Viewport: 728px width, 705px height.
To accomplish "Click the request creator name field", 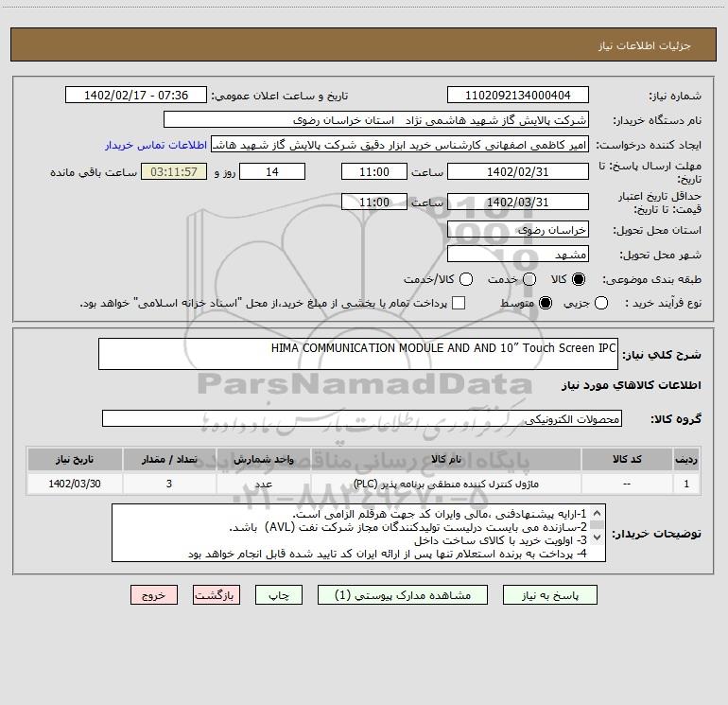I will tap(400, 145).
